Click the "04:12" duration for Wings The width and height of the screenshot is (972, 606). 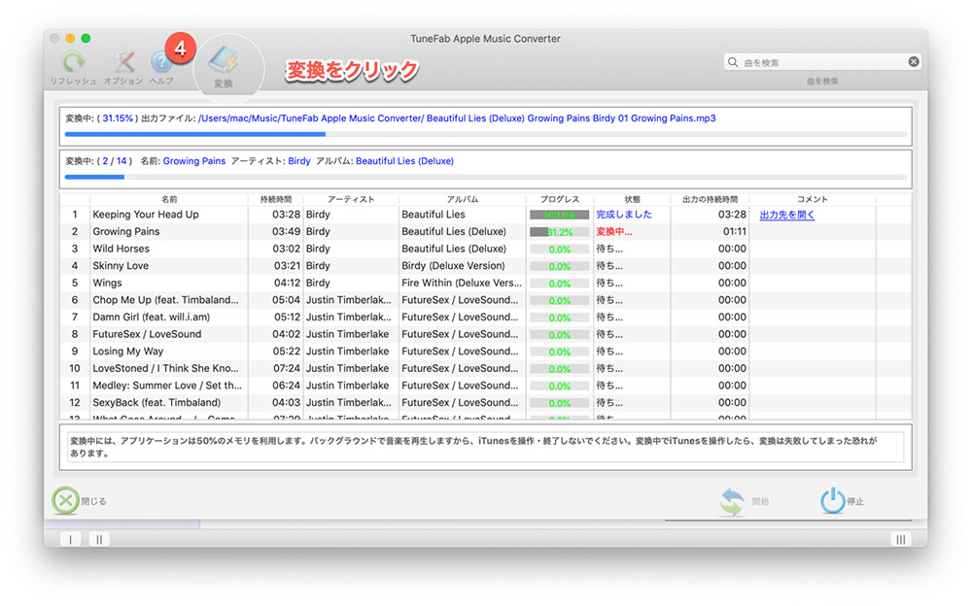coord(286,283)
